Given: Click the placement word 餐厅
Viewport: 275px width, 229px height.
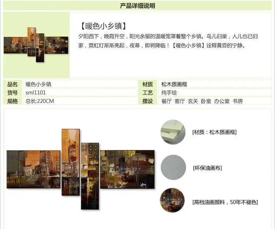Looking at the screenshot, I should click(x=167, y=101).
